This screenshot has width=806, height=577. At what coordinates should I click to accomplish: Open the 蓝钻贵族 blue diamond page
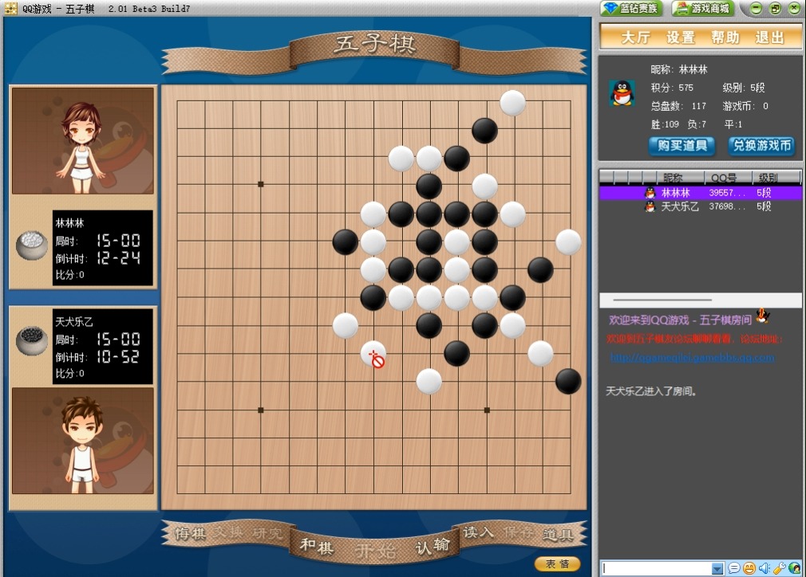pyautogui.click(x=632, y=8)
